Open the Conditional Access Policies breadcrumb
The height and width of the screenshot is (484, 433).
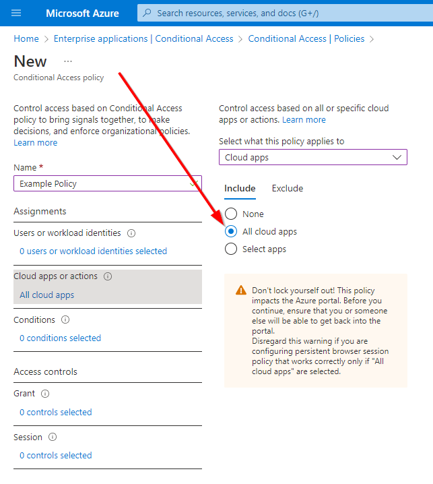[x=306, y=39]
